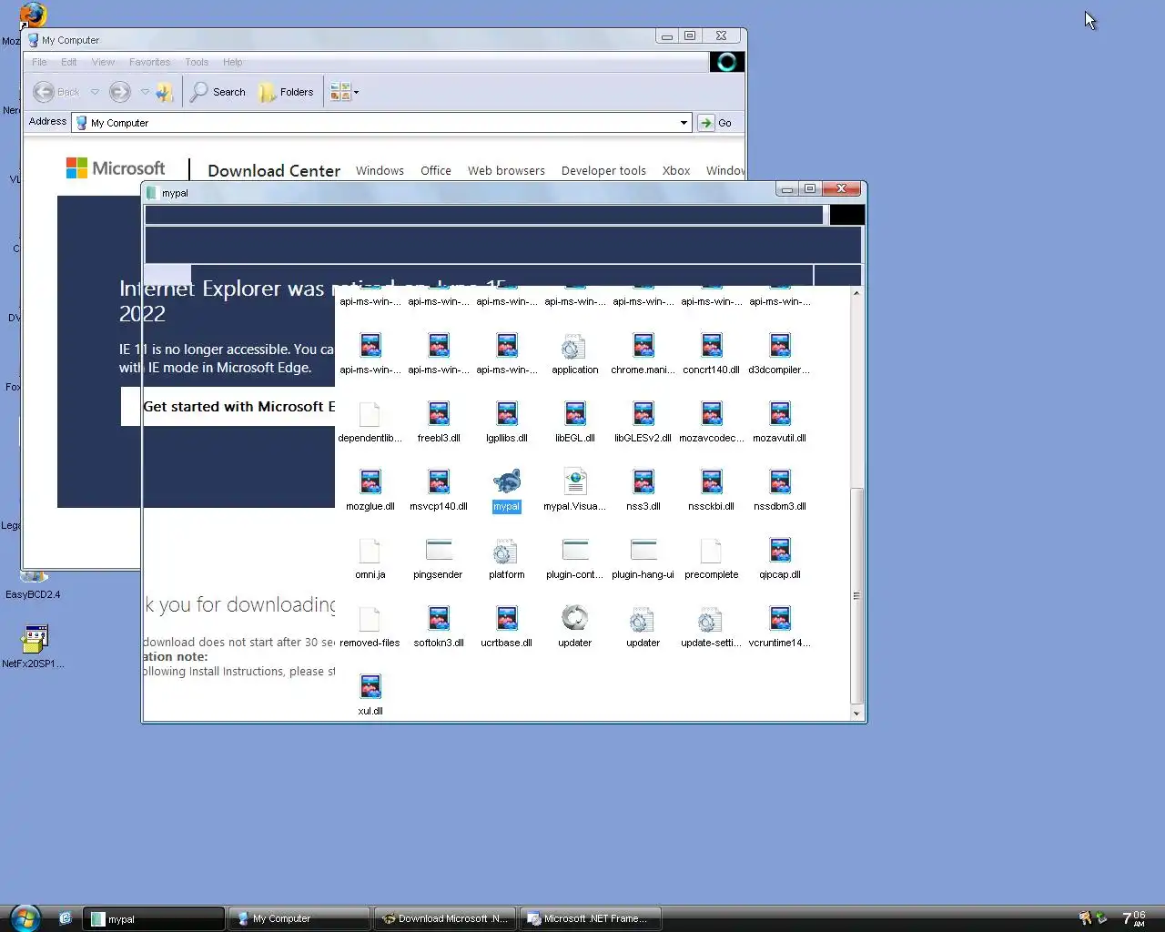Expand the Back history dropdown arrow

(95, 92)
